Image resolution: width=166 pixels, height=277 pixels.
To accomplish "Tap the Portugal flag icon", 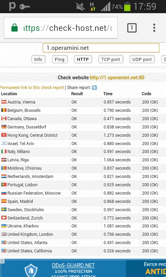I will pos(4,185).
